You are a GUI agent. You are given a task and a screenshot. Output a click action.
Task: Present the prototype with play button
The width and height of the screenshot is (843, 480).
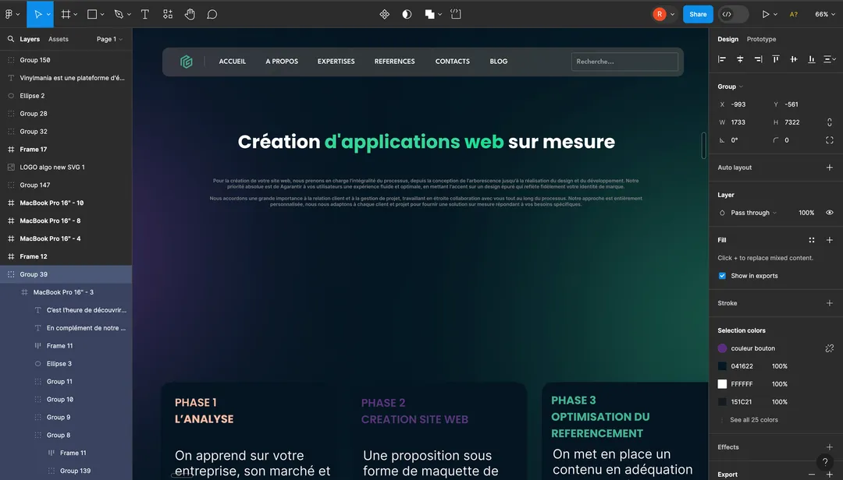[766, 14]
